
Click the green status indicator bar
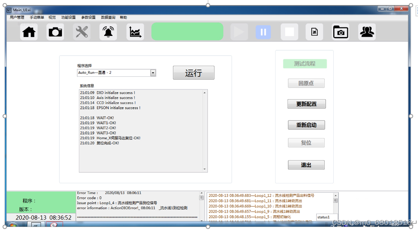[x=187, y=32]
